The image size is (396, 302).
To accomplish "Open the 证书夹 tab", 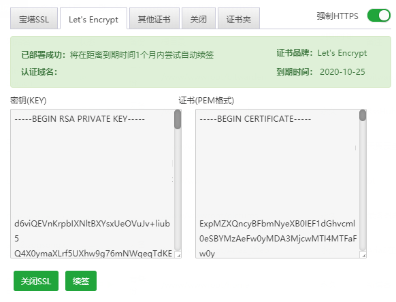I will pyautogui.click(x=239, y=18).
